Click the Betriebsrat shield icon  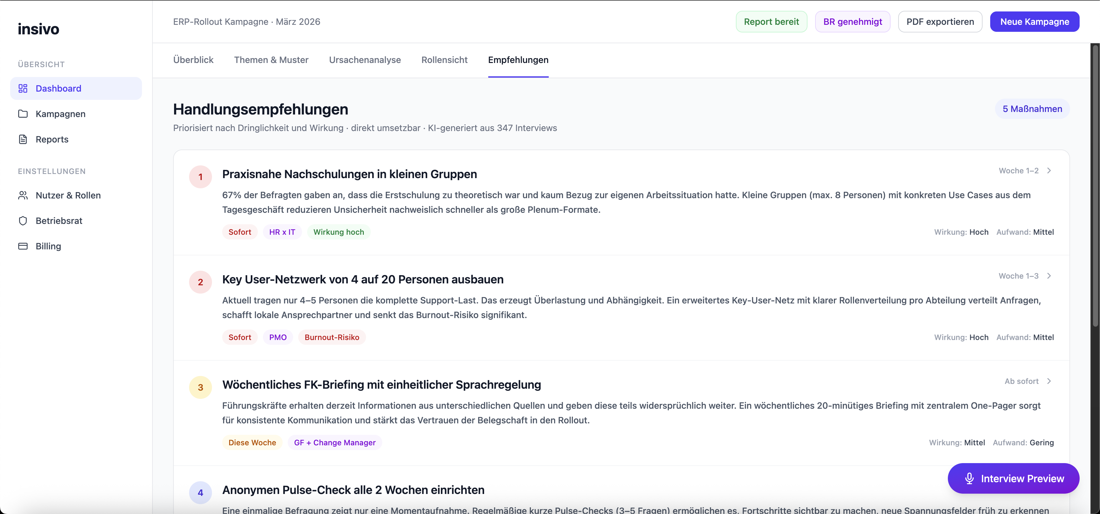23,221
